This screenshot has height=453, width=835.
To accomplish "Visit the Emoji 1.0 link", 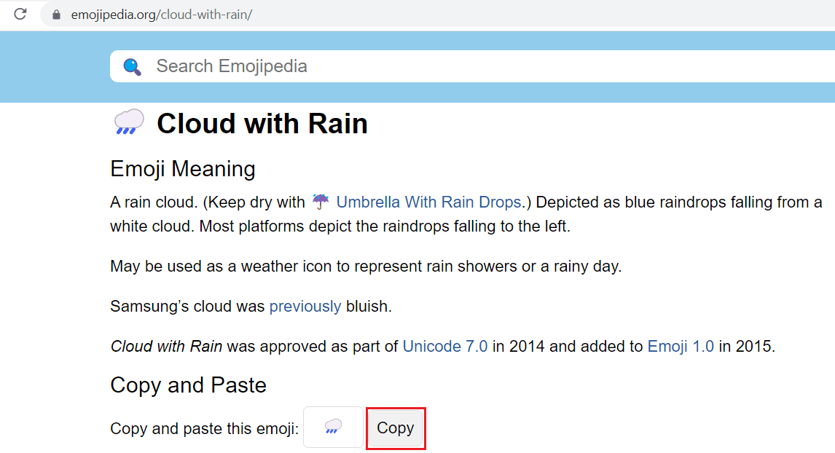I will coord(681,346).
